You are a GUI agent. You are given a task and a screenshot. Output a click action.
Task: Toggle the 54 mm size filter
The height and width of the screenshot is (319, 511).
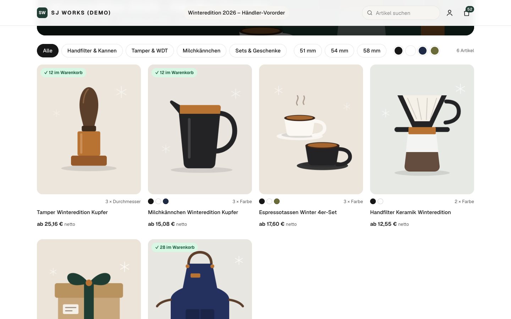(x=340, y=51)
